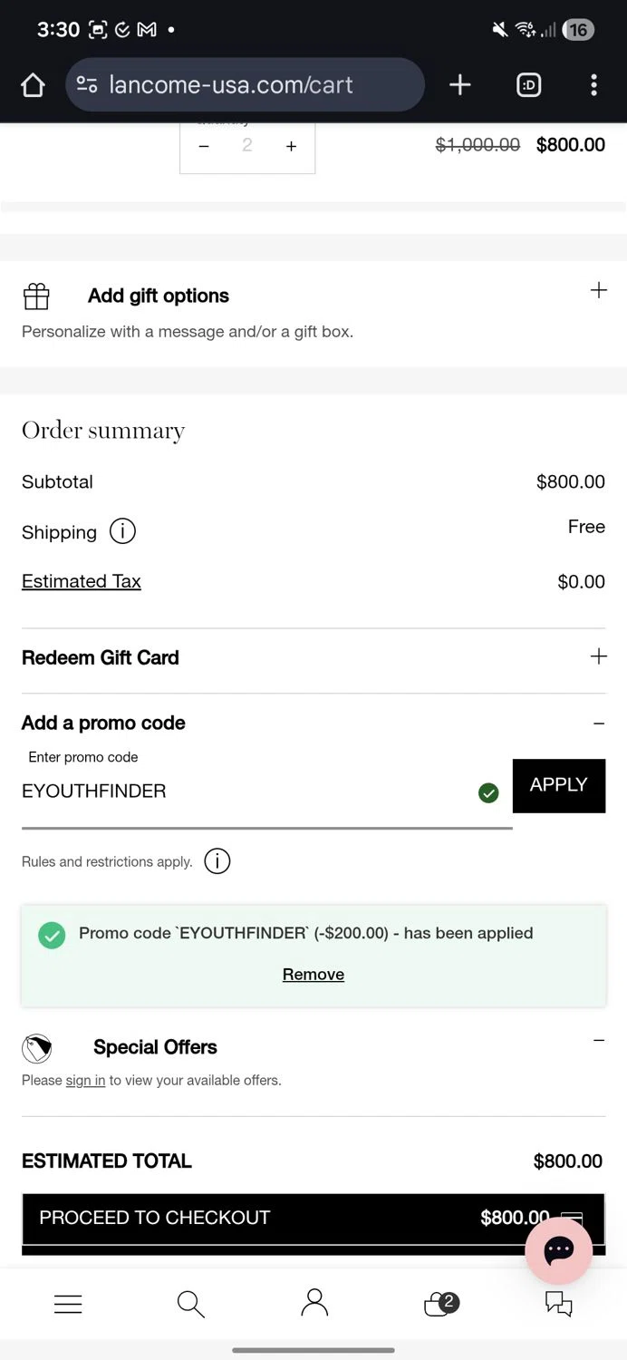Image resolution: width=627 pixels, height=1360 pixels.
Task: Open the tab switcher
Action: [528, 85]
